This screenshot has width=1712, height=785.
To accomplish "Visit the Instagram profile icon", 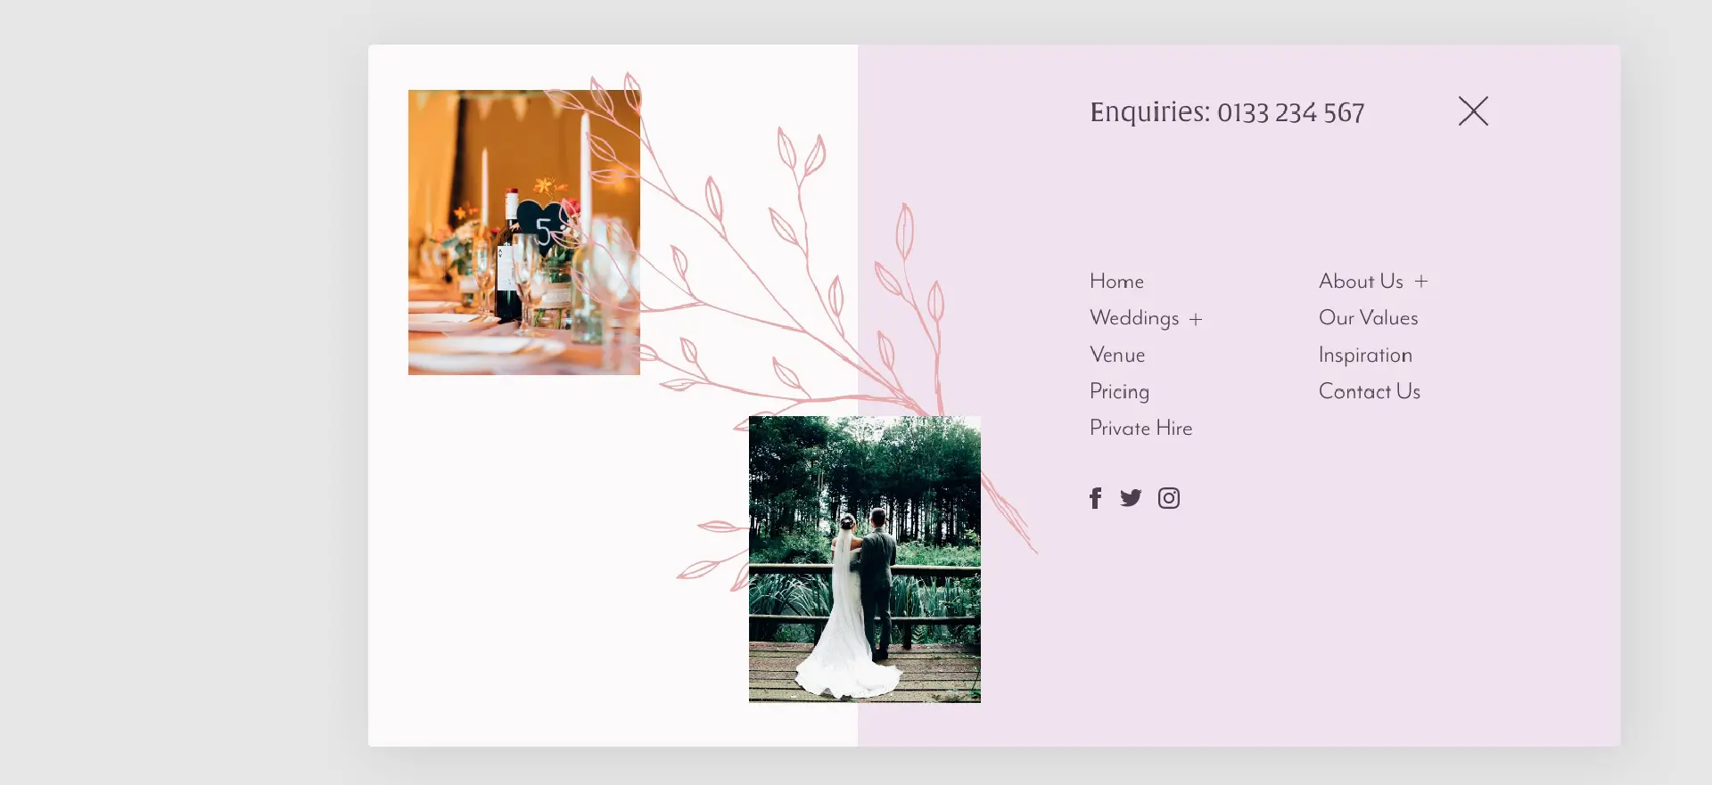I will (x=1169, y=498).
